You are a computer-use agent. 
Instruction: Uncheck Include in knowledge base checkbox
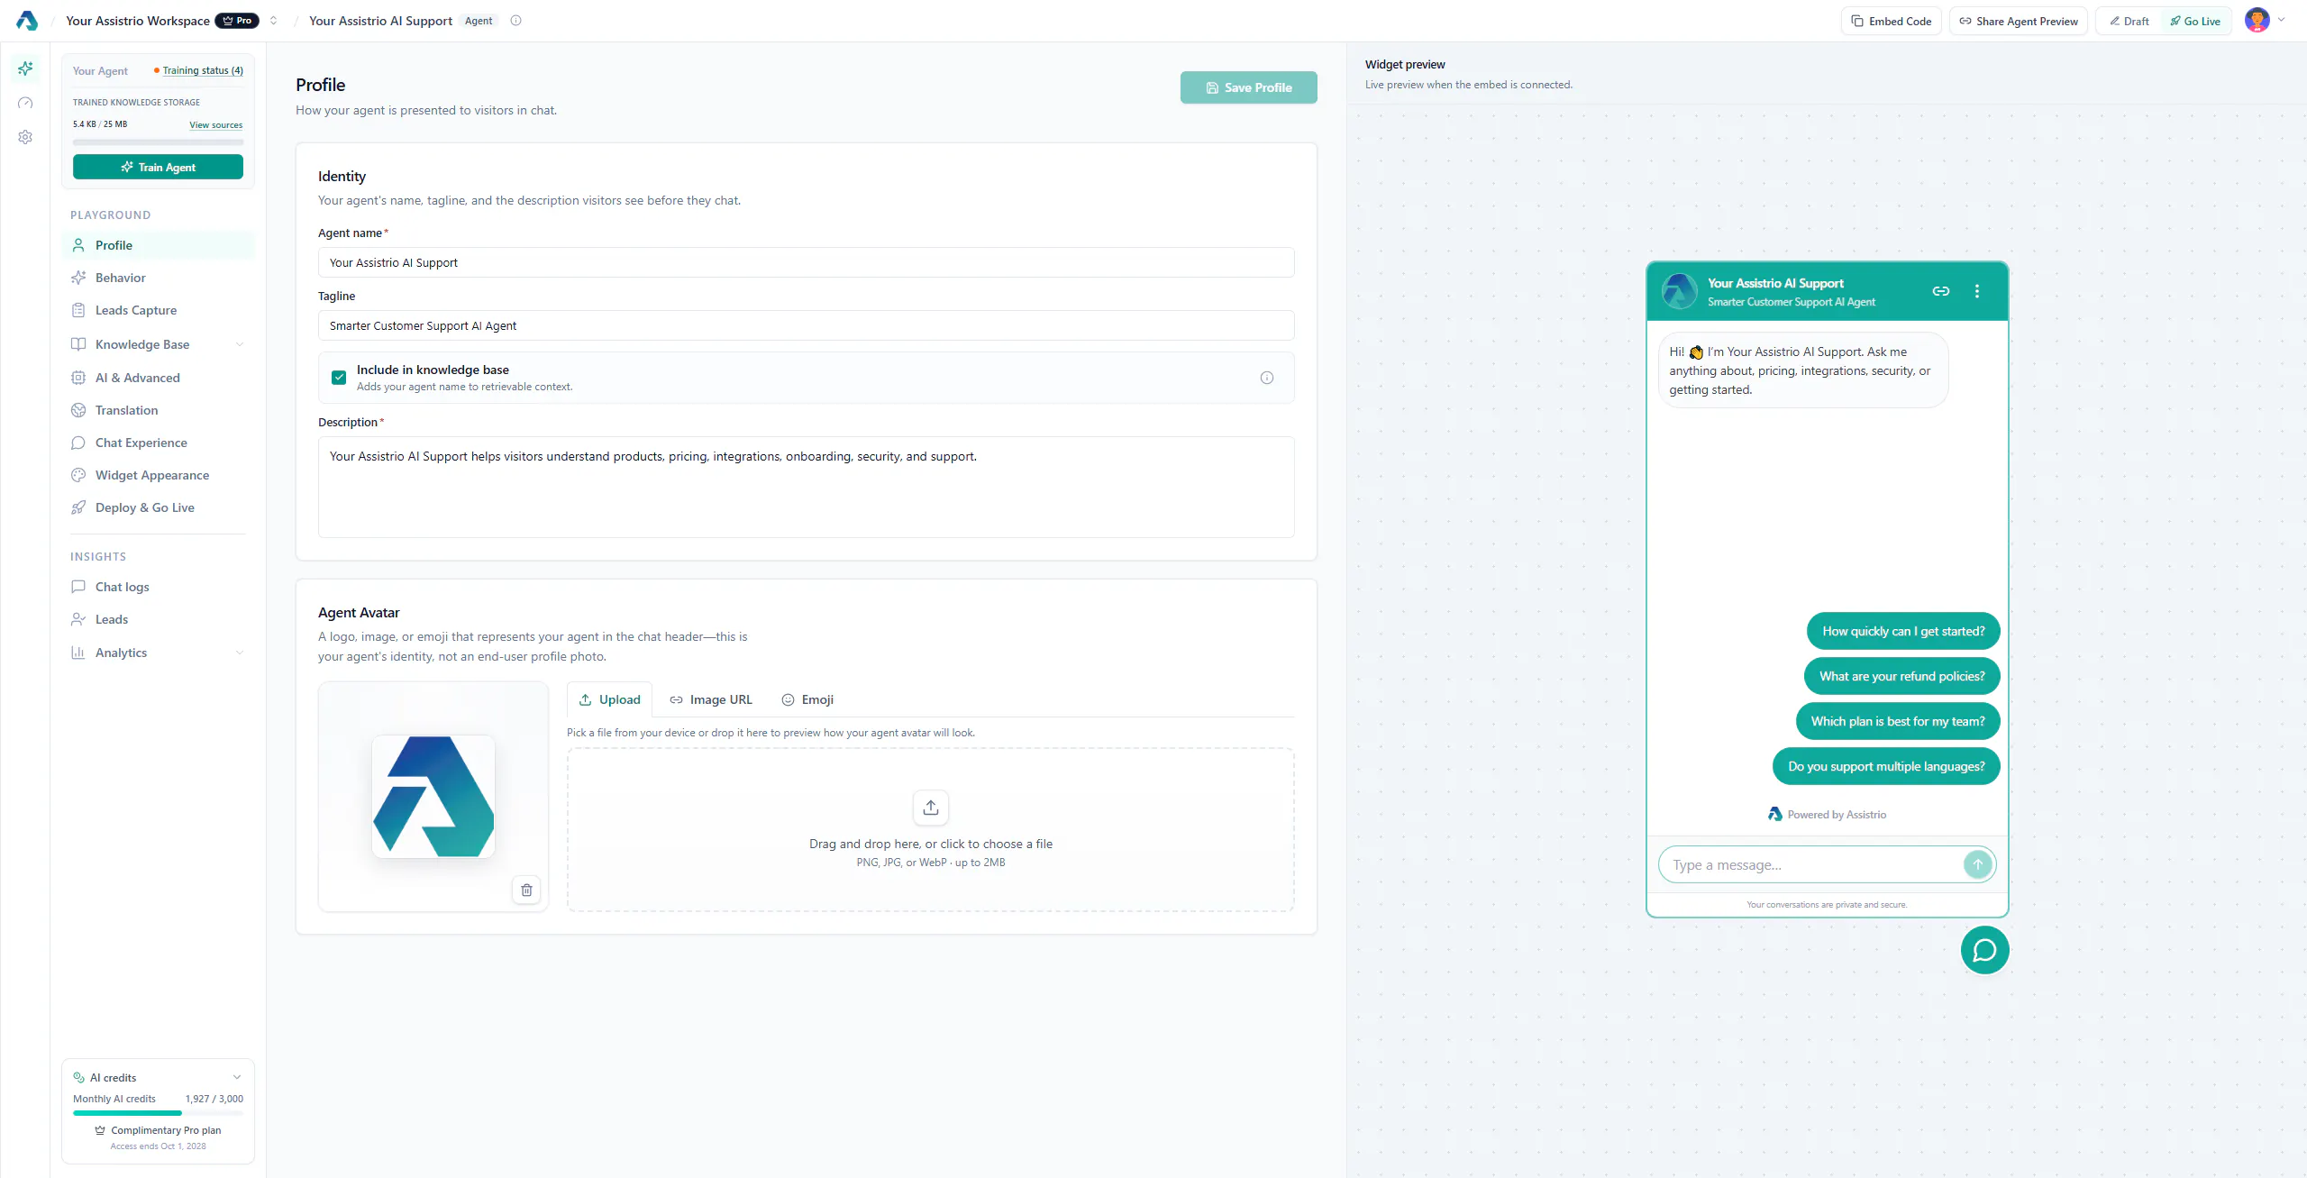click(x=339, y=378)
